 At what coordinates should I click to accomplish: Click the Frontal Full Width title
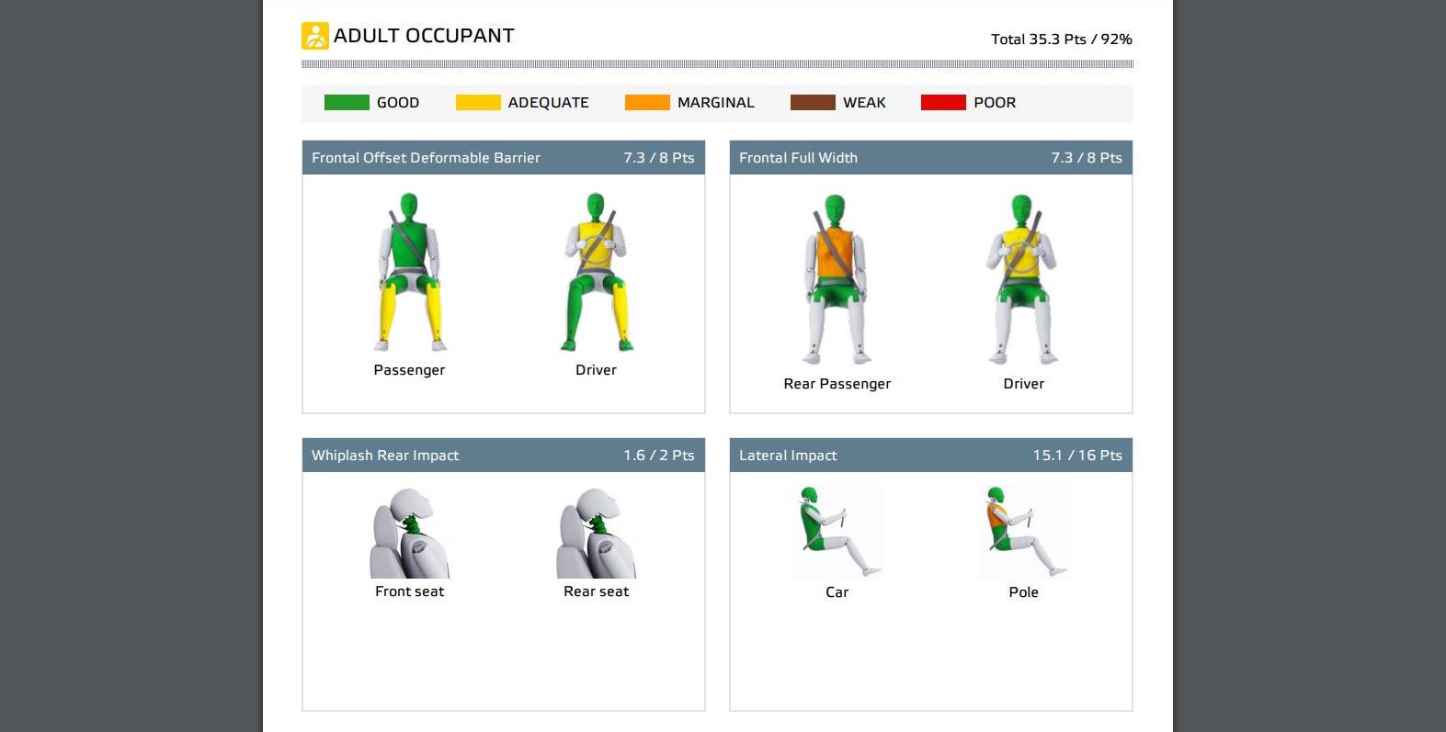[798, 158]
